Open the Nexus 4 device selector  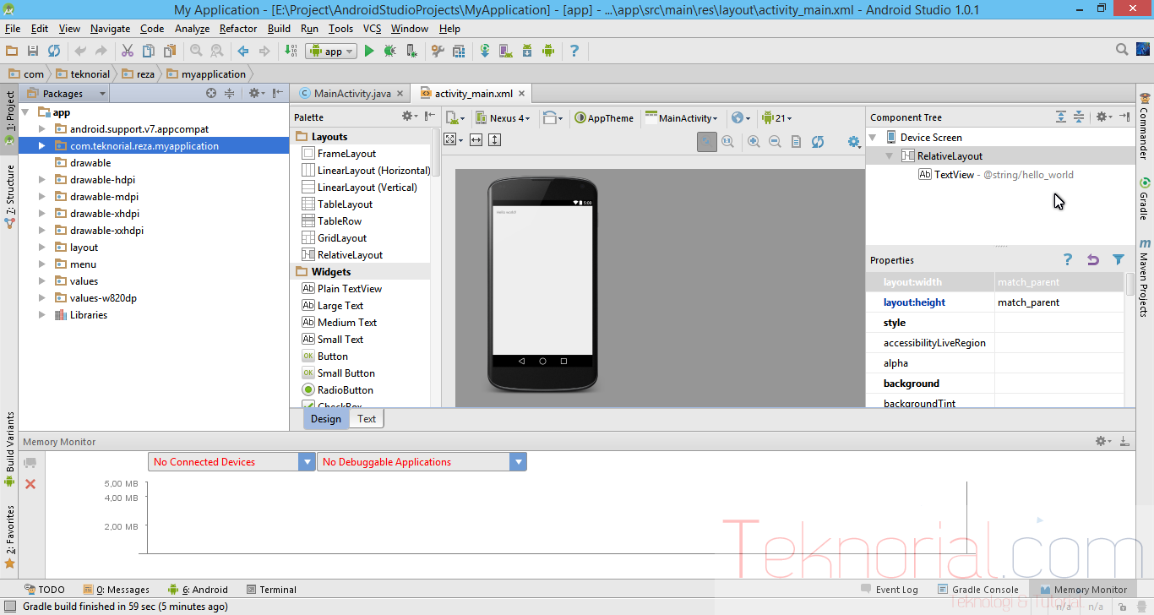(503, 118)
